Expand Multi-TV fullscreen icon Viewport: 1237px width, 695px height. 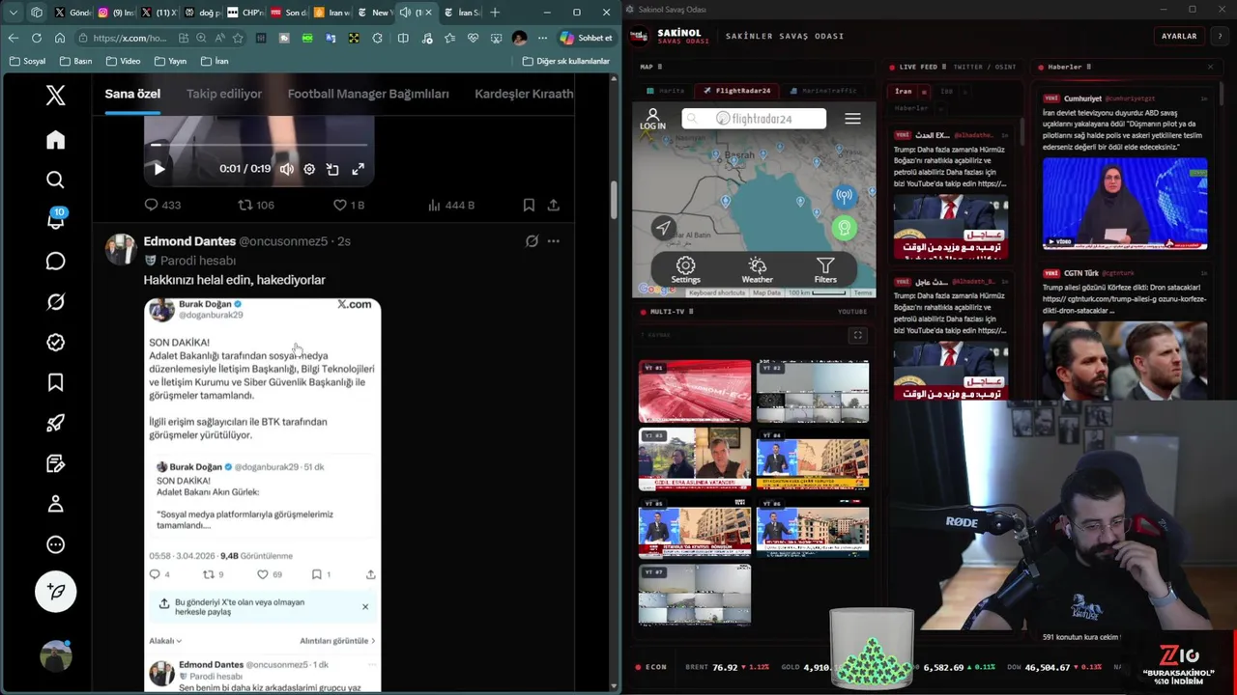tap(857, 335)
